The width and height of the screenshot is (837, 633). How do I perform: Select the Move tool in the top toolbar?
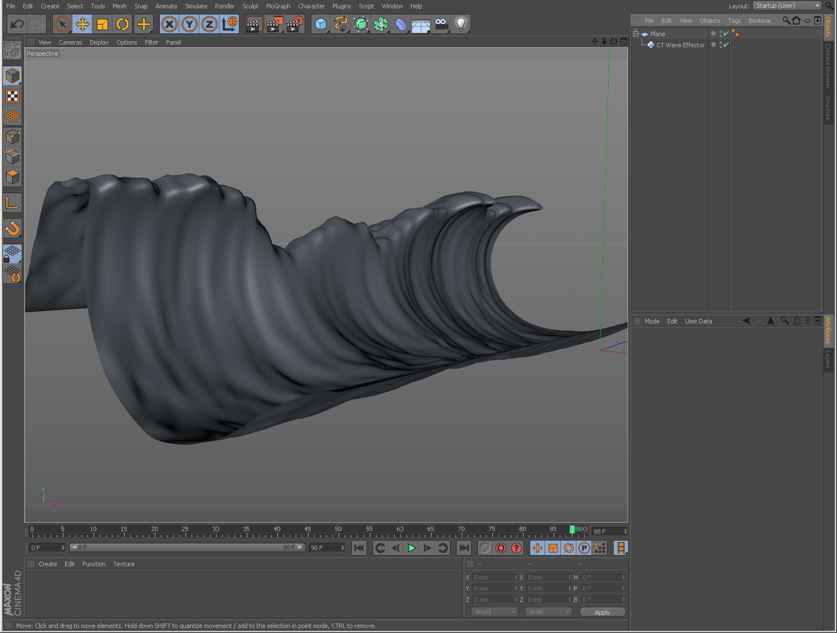pos(82,24)
